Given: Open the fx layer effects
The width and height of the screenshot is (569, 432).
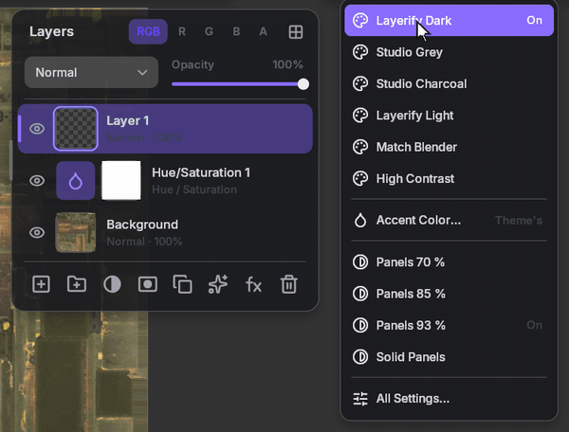Looking at the screenshot, I should click(x=253, y=284).
